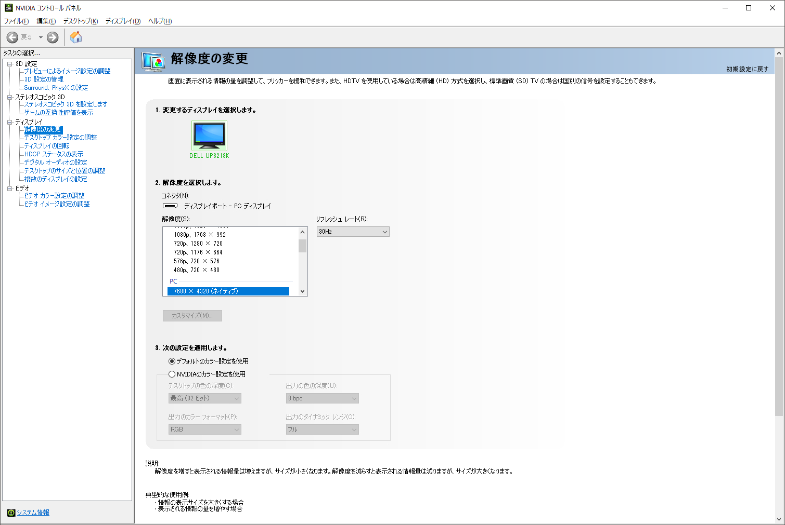Select 7680 × 4320 (ネイティブ) resolution
The height and width of the screenshot is (525, 785).
click(x=228, y=291)
